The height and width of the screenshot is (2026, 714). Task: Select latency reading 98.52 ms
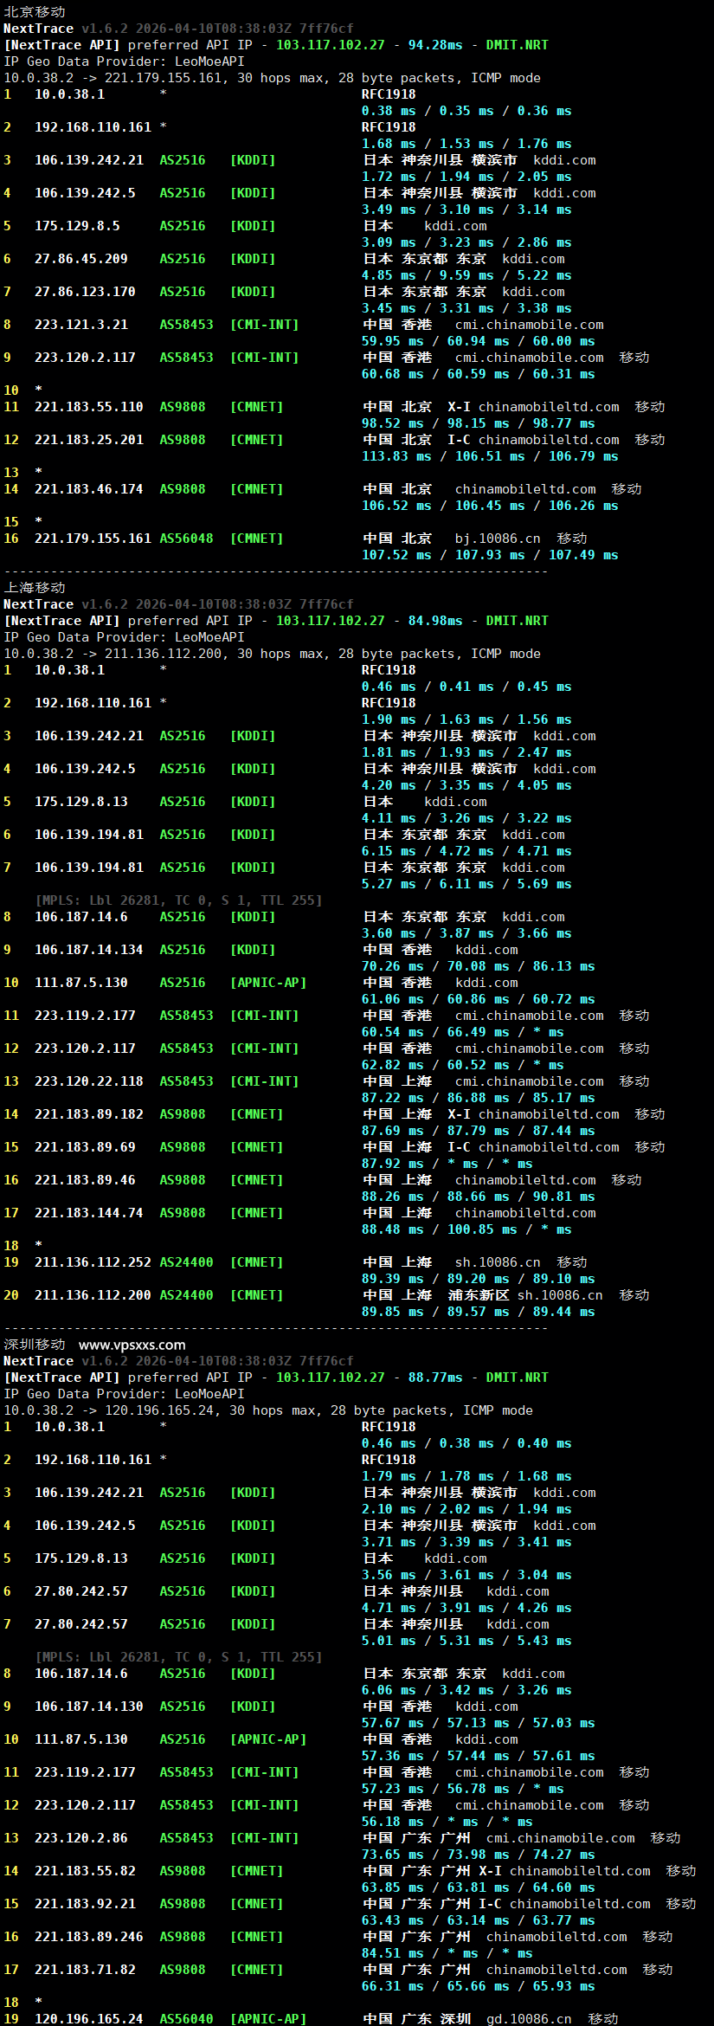[392, 423]
